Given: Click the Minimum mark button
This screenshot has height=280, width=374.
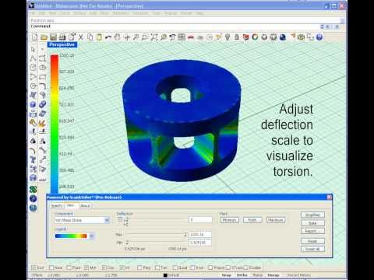Looking at the screenshot, I should pyautogui.click(x=230, y=220).
